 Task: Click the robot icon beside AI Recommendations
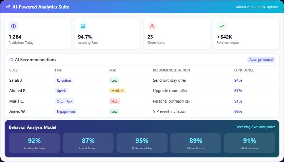(x=11, y=59)
